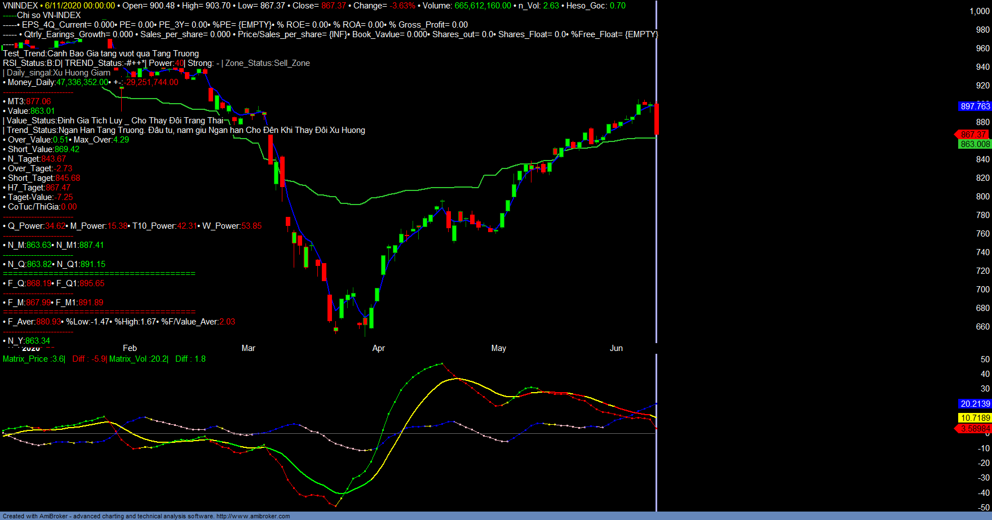Click the VNINDEX ticker name in chart title
Screen dimensions: 992x520
20,6
